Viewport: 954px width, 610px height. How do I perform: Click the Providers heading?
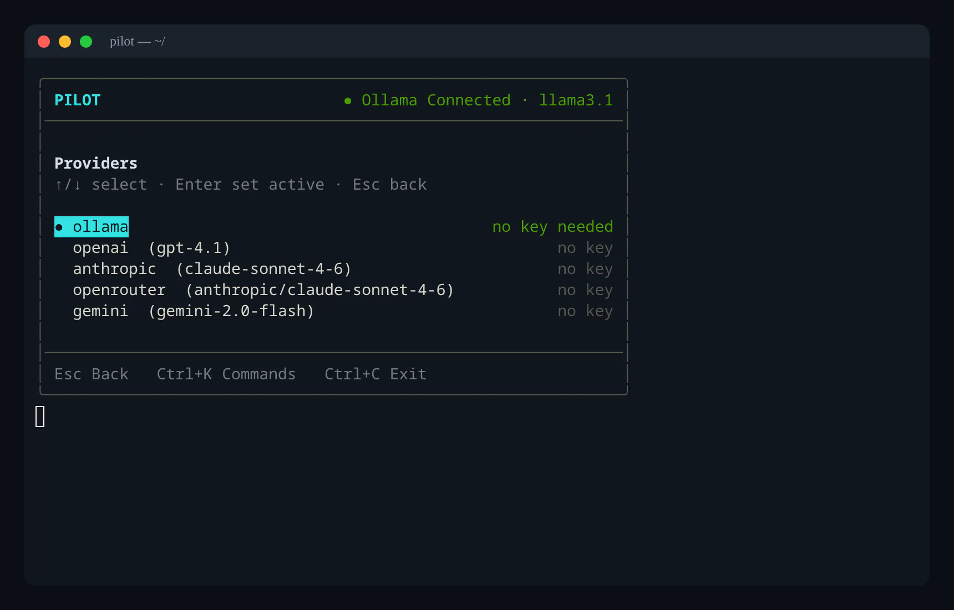[96, 164]
